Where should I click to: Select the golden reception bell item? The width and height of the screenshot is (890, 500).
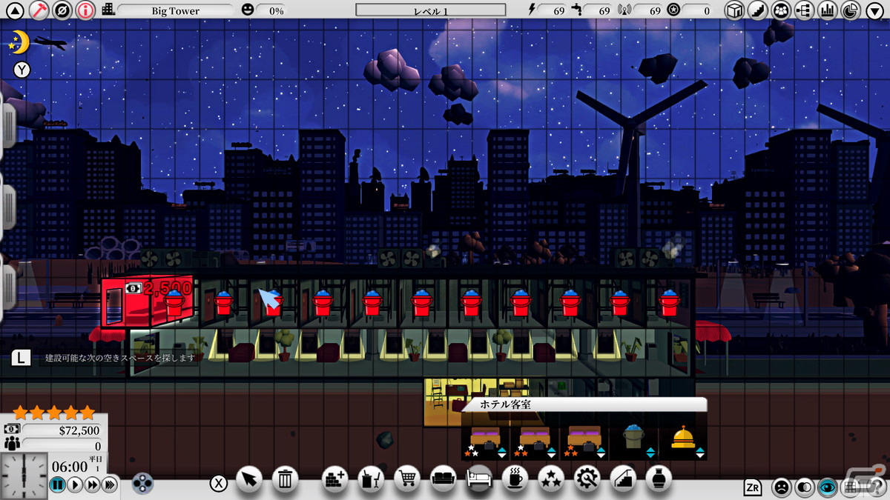(682, 437)
